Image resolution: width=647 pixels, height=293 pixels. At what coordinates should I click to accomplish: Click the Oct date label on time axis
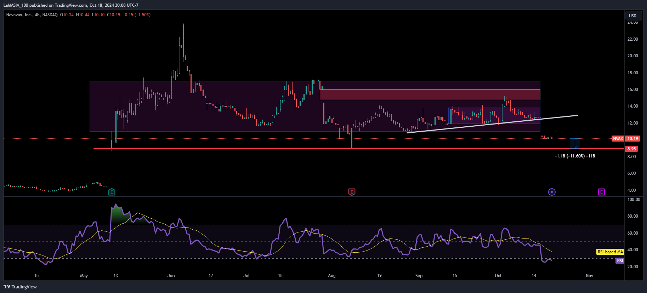coord(498,276)
